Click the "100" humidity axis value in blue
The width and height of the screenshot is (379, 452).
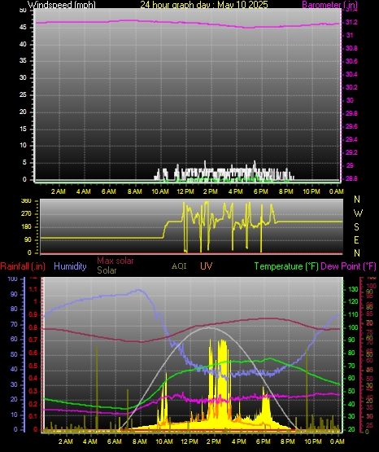(x=13, y=279)
